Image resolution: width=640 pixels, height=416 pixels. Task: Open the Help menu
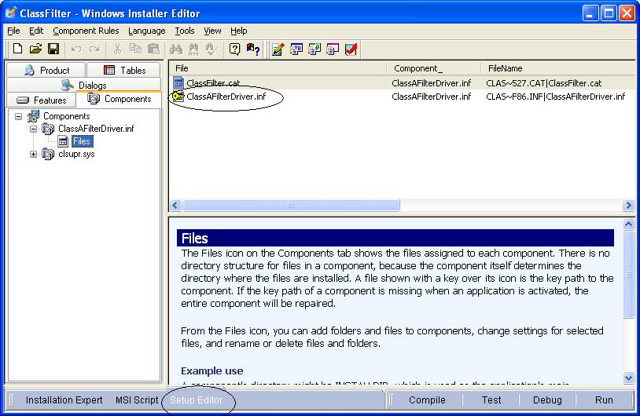[239, 31]
